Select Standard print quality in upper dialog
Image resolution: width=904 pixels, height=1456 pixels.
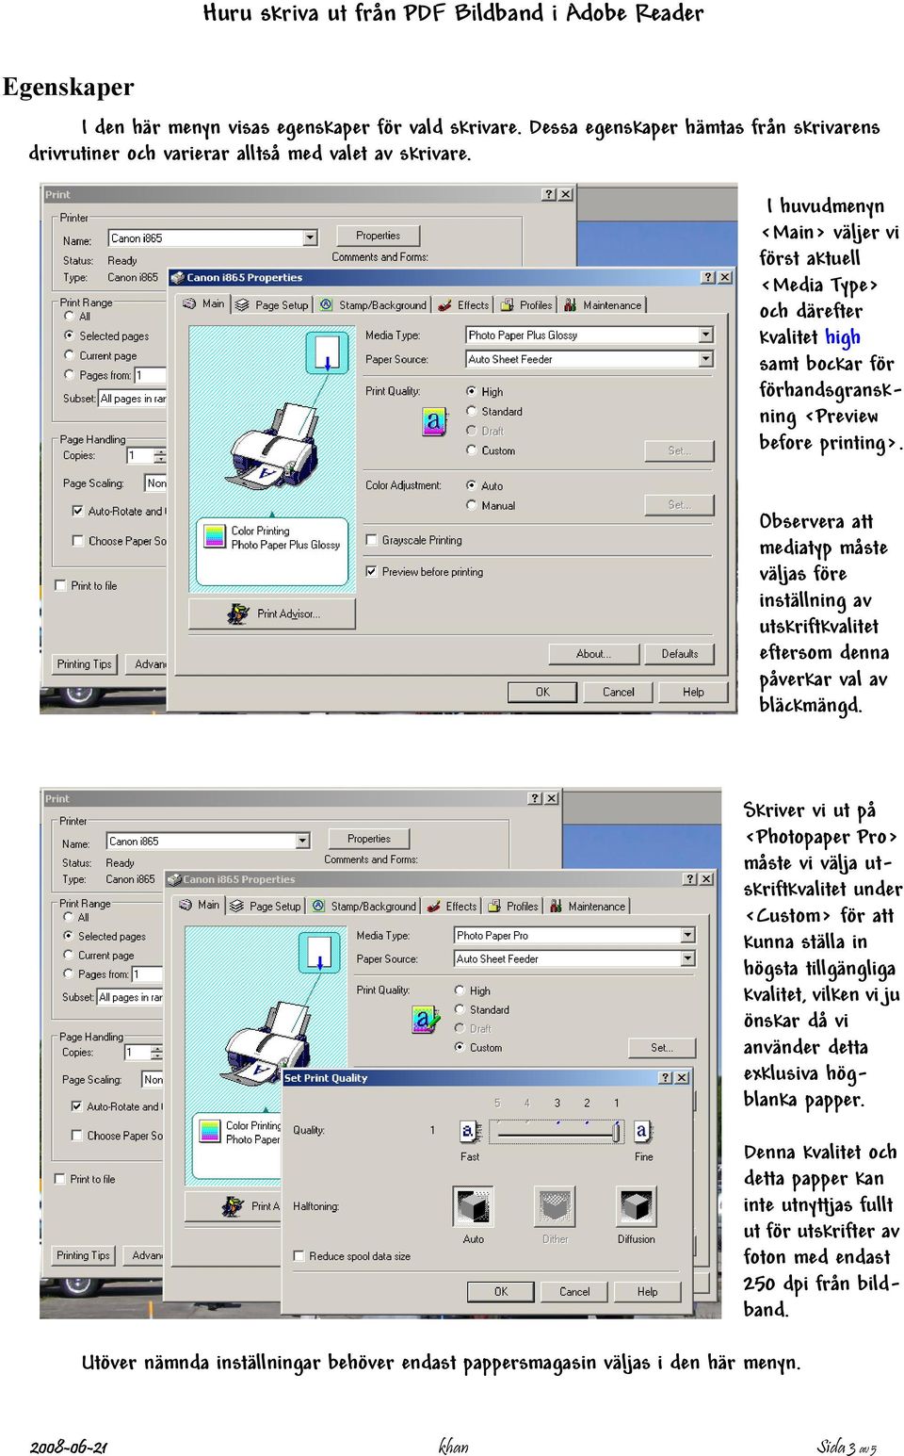472,411
